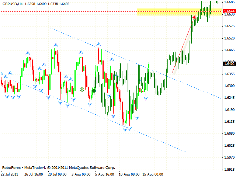Click the current price label 1.6402
236x177 pixels.
coord(229,63)
